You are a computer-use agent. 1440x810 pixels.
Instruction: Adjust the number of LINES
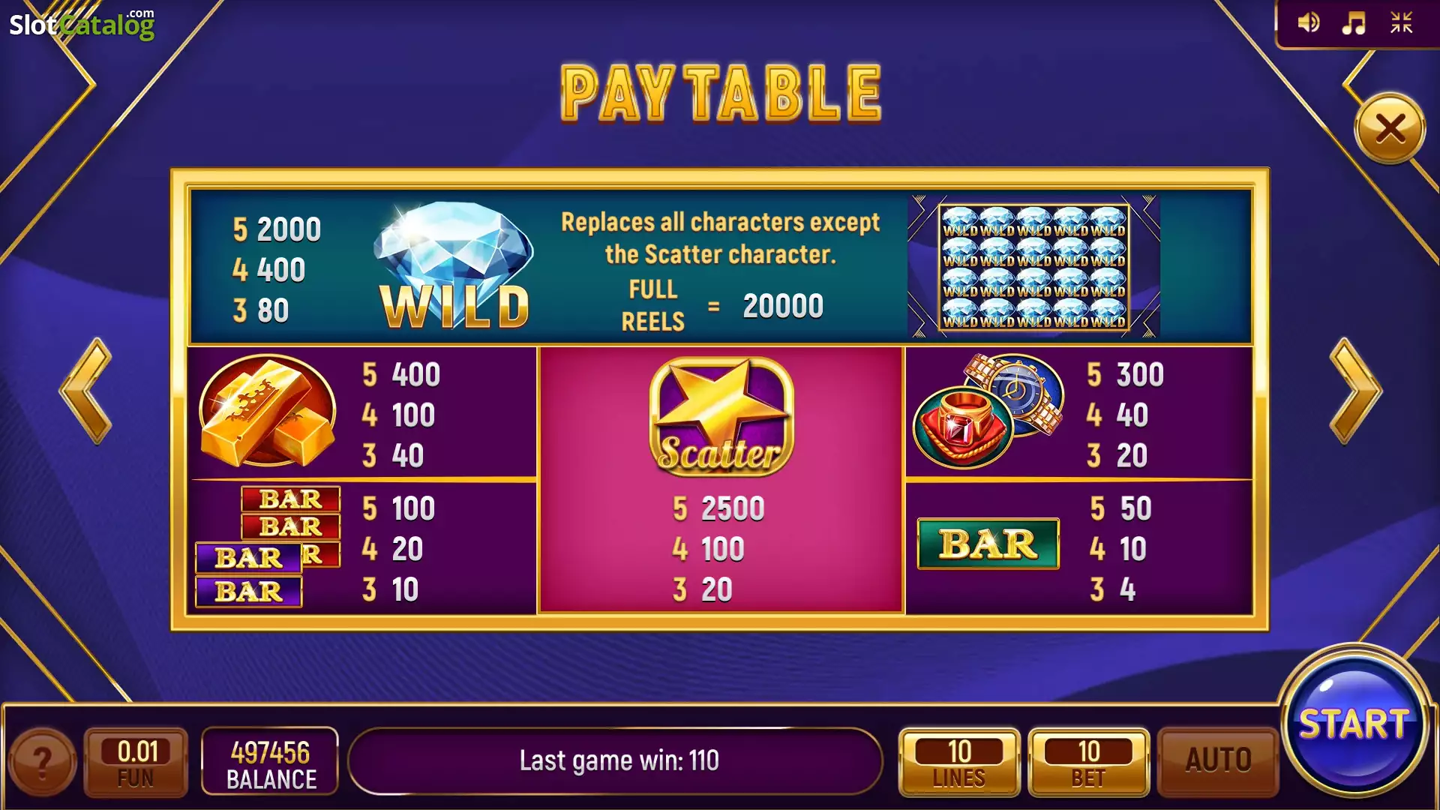pos(959,762)
